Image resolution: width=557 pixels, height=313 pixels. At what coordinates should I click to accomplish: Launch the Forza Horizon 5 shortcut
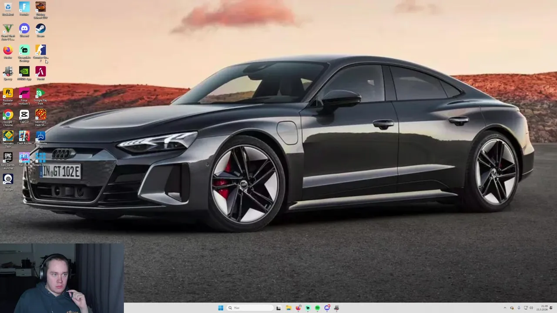pyautogui.click(x=24, y=97)
